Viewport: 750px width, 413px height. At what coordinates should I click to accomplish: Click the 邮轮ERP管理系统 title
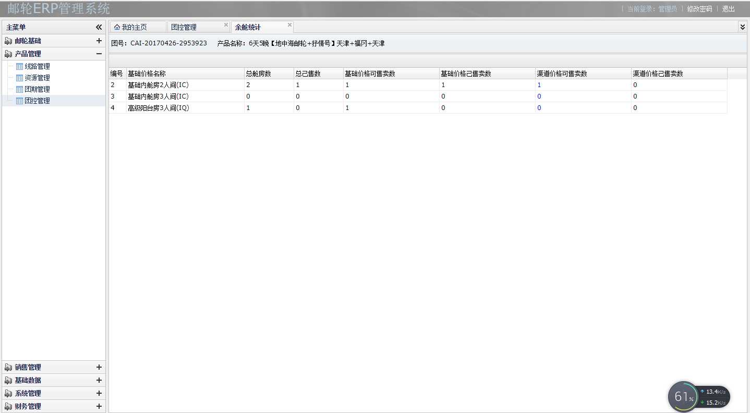[x=58, y=9]
